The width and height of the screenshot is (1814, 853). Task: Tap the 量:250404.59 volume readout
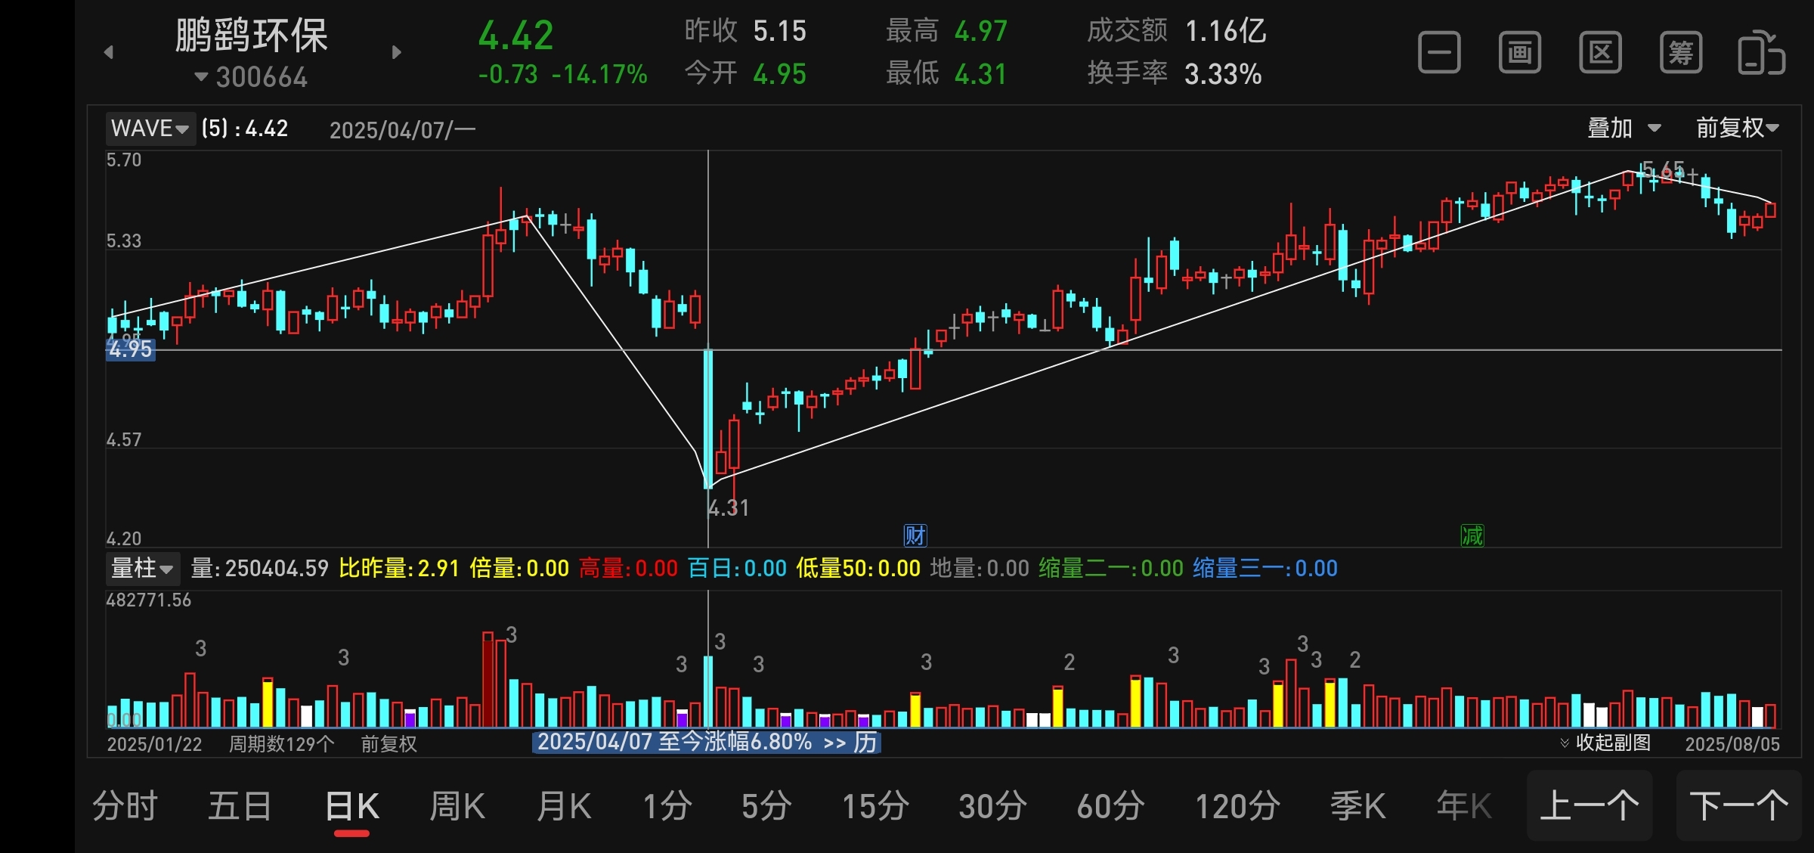coord(260,569)
